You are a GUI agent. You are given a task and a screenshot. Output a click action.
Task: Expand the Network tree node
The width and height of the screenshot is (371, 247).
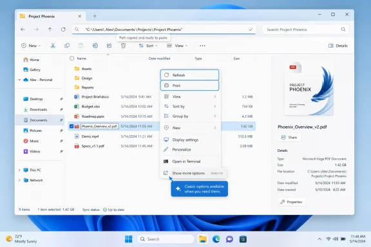coord(19,180)
